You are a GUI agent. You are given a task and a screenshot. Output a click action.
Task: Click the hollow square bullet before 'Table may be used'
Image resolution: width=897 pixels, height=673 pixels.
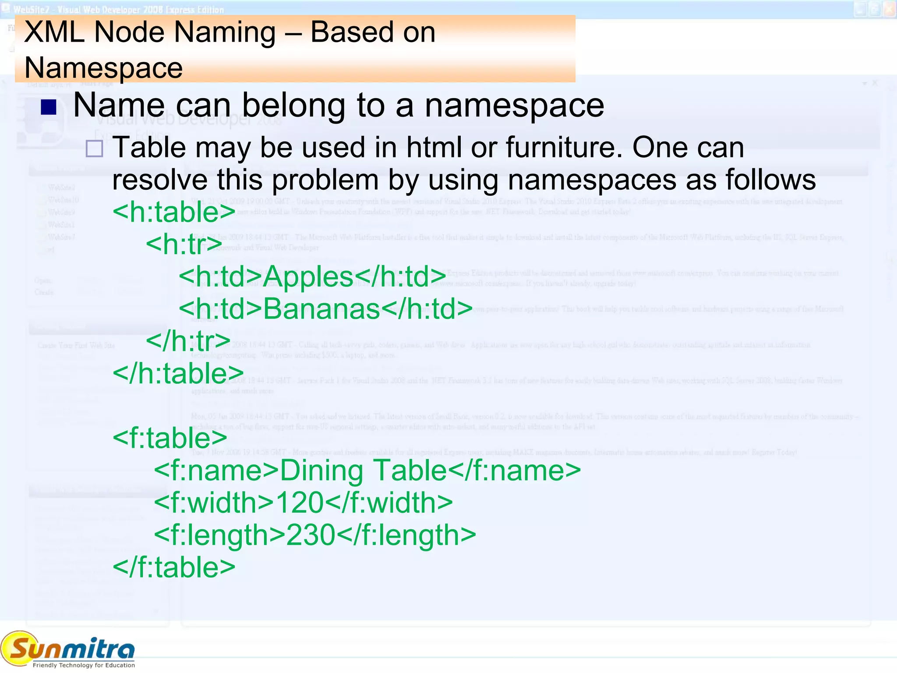pyautogui.click(x=94, y=149)
